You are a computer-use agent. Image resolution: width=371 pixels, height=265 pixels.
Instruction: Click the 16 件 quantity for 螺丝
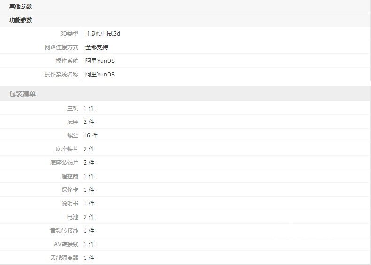click(91, 136)
